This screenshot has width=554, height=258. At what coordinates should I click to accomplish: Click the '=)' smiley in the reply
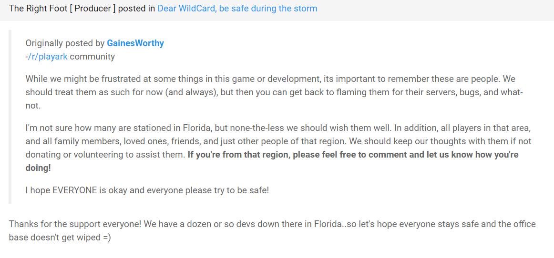click(x=107, y=238)
